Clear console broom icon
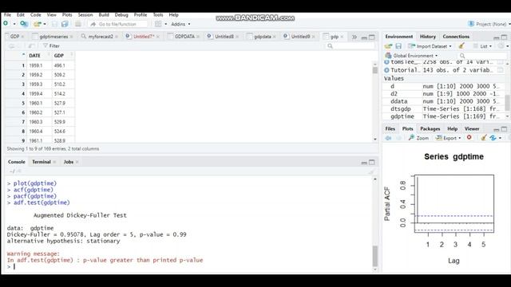This screenshot has width=511, height=287. [371, 171]
